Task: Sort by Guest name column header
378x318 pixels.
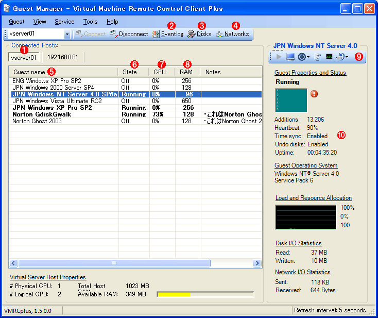Action: click(64, 72)
